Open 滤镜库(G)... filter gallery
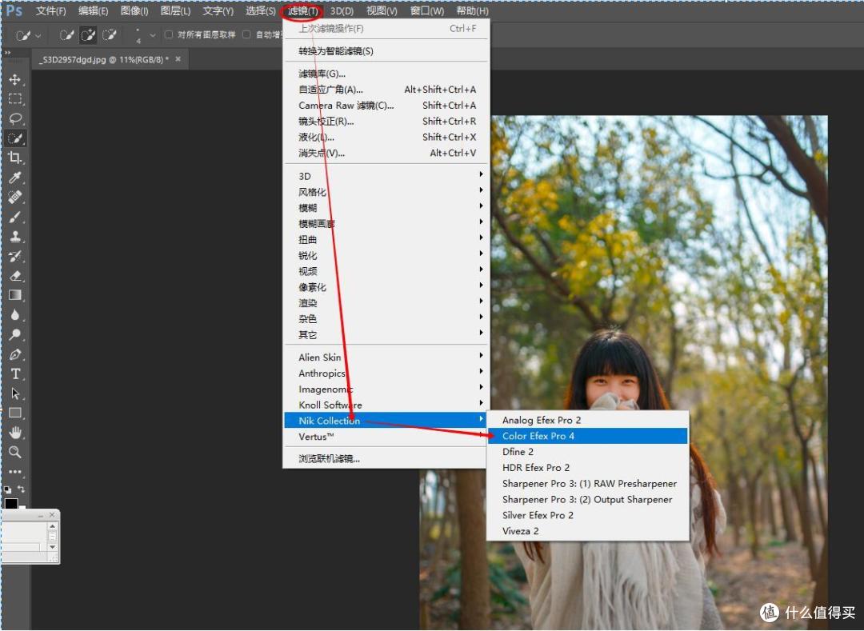 [x=386, y=74]
